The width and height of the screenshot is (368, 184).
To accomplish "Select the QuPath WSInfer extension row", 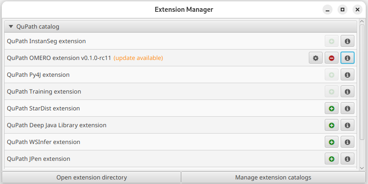I will tap(181, 142).
